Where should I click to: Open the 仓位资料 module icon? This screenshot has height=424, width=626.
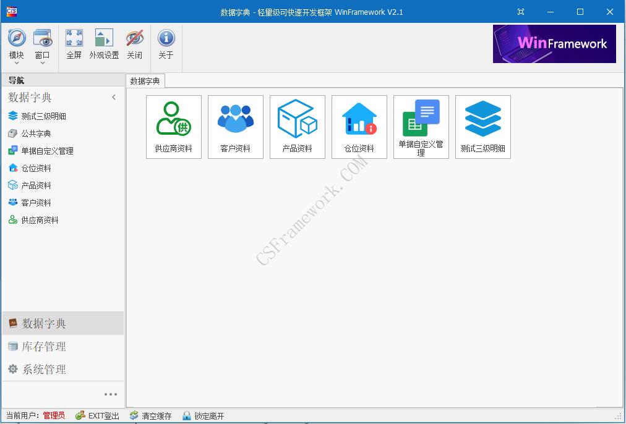pyautogui.click(x=359, y=127)
